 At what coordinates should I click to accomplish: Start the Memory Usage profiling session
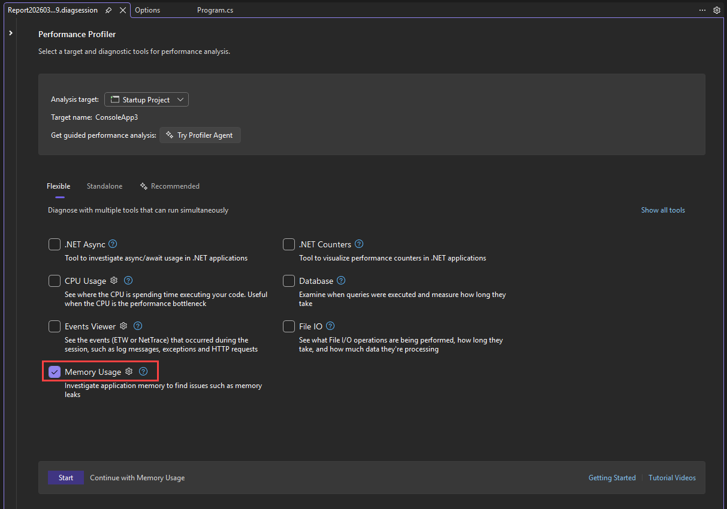tap(65, 477)
